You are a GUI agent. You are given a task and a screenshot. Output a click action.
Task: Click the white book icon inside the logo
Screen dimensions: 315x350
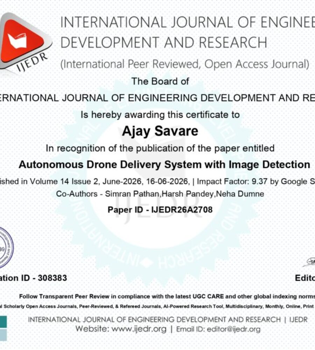click(x=17, y=41)
